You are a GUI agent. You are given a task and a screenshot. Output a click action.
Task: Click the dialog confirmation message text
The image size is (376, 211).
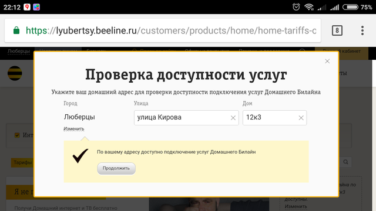(x=176, y=152)
